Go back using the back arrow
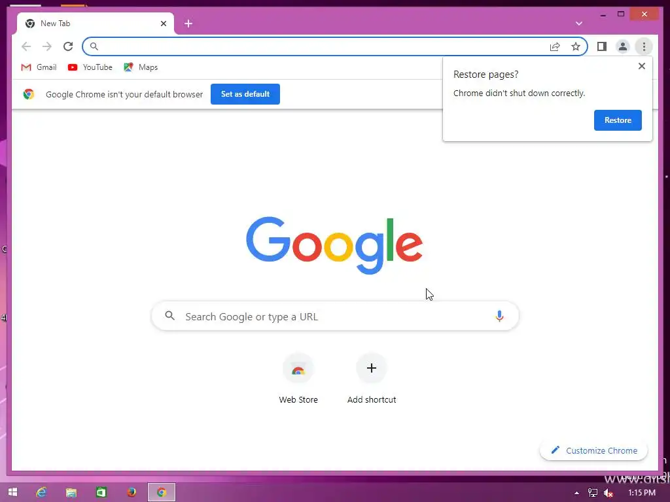The height and width of the screenshot is (502, 670). [x=26, y=46]
